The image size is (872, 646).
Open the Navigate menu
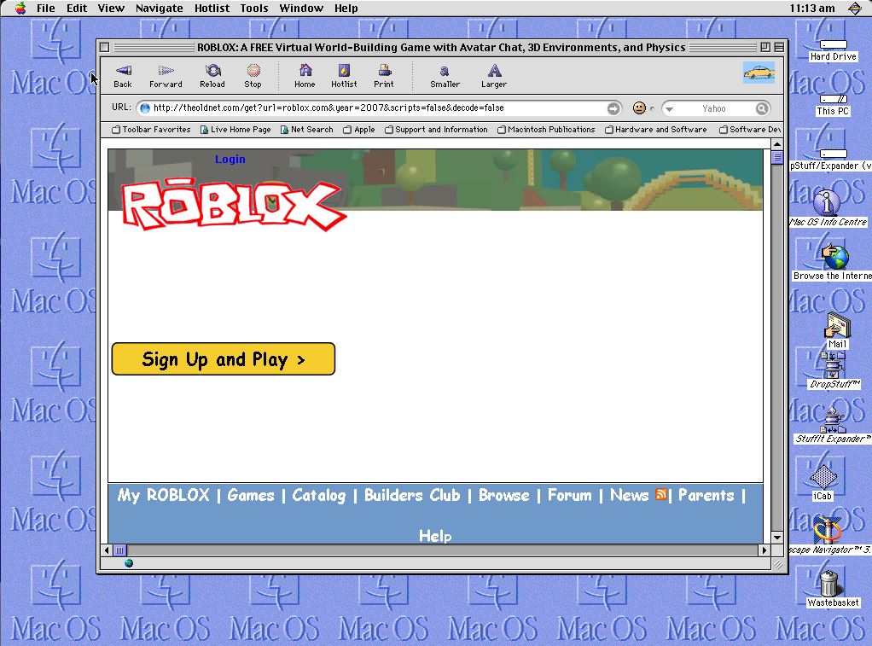click(x=159, y=8)
